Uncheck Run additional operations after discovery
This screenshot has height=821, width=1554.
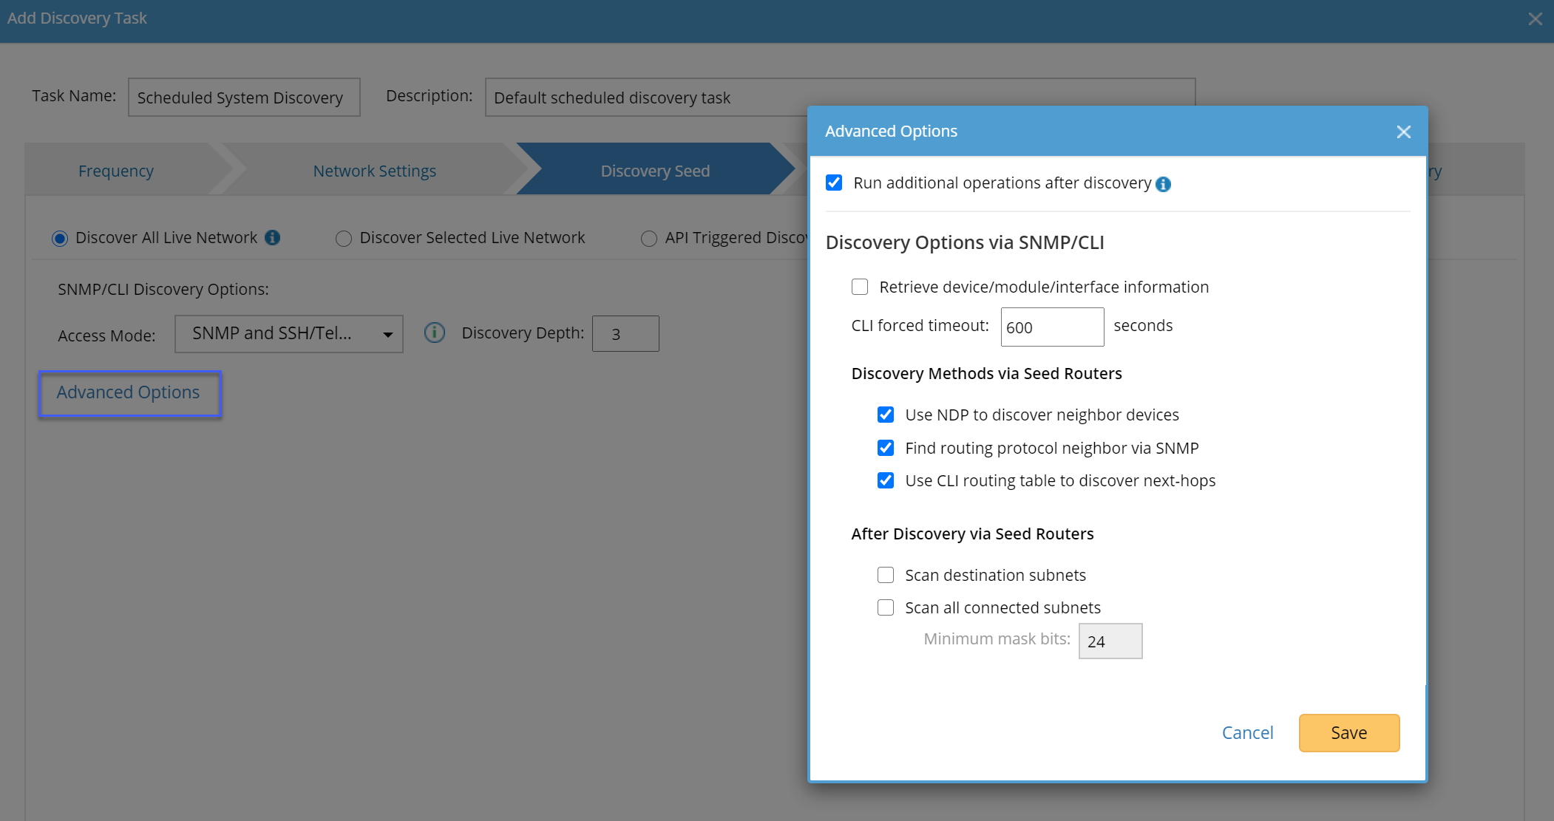pos(834,183)
